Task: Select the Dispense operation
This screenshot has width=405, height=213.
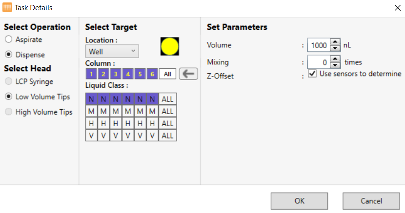Action: coord(8,55)
